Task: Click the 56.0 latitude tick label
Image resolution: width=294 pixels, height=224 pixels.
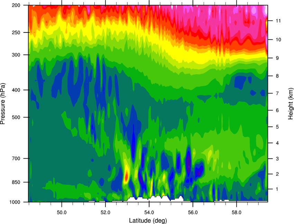Action: 193,213
